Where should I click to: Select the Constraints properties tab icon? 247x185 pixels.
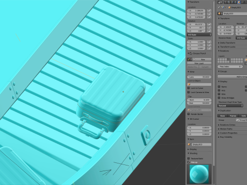(242, 2)
